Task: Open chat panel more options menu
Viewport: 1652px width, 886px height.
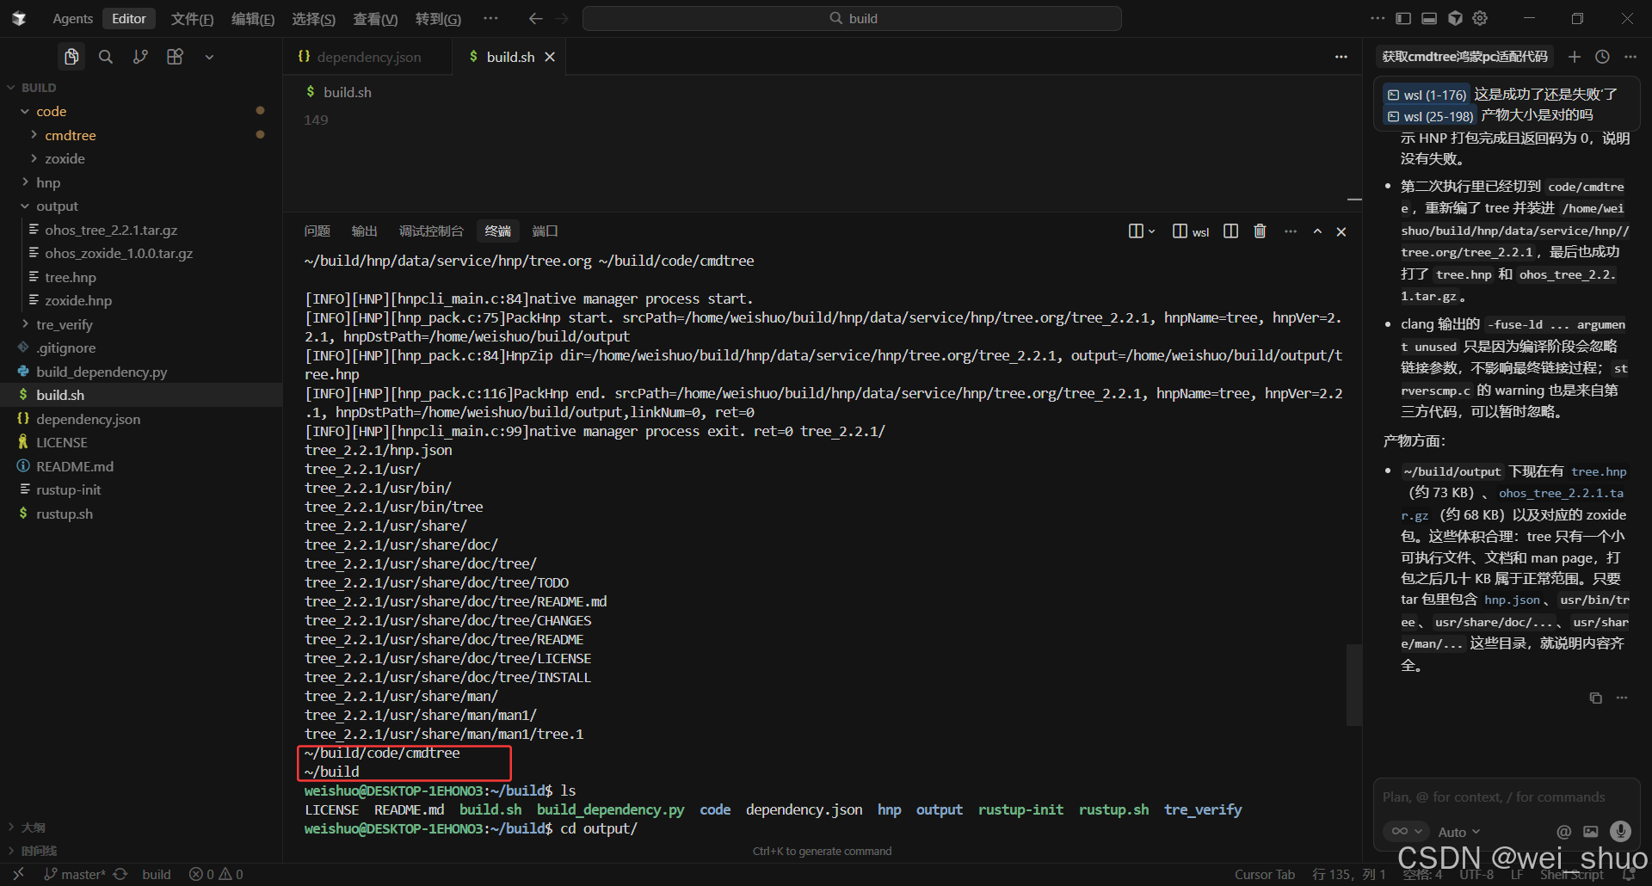Action: point(1630,57)
